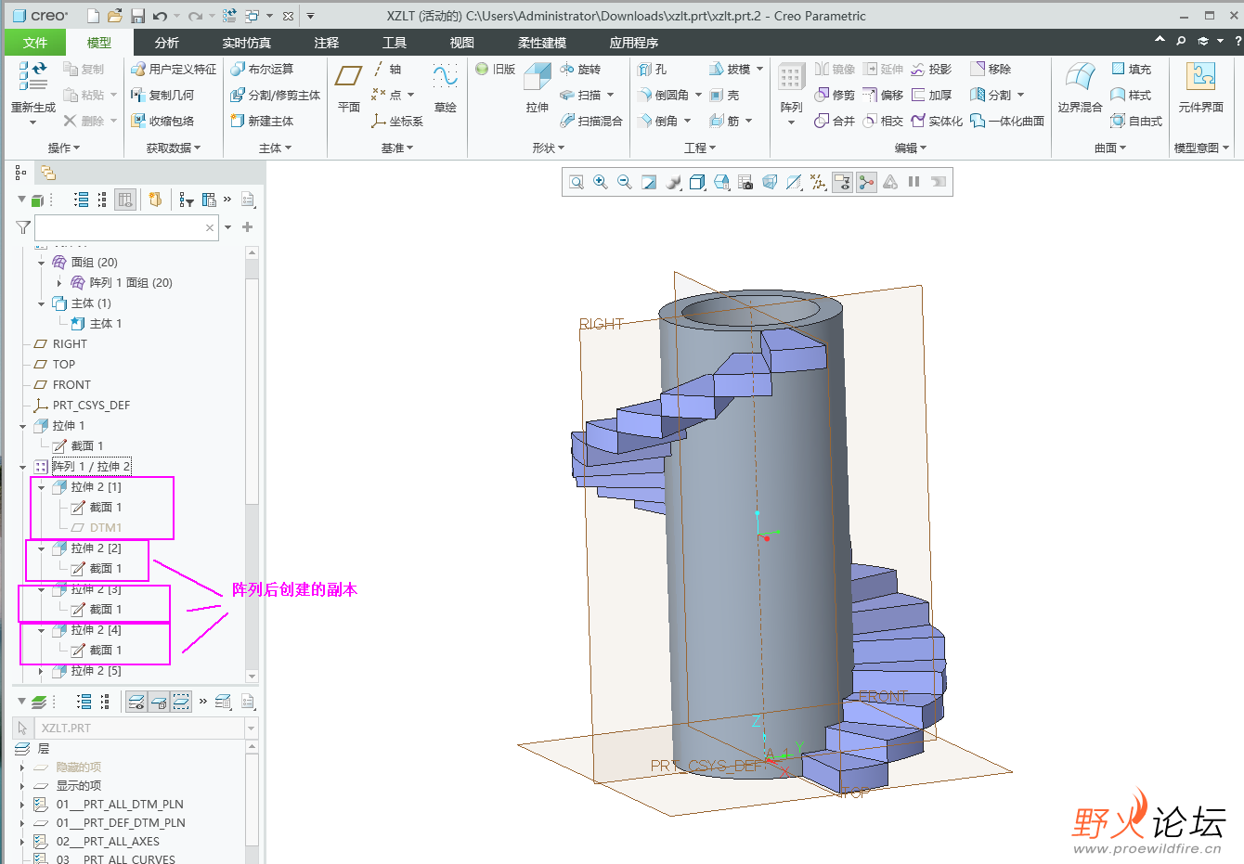Click the Fill (填充) surface tool
The image size is (1244, 864).
click(1131, 70)
